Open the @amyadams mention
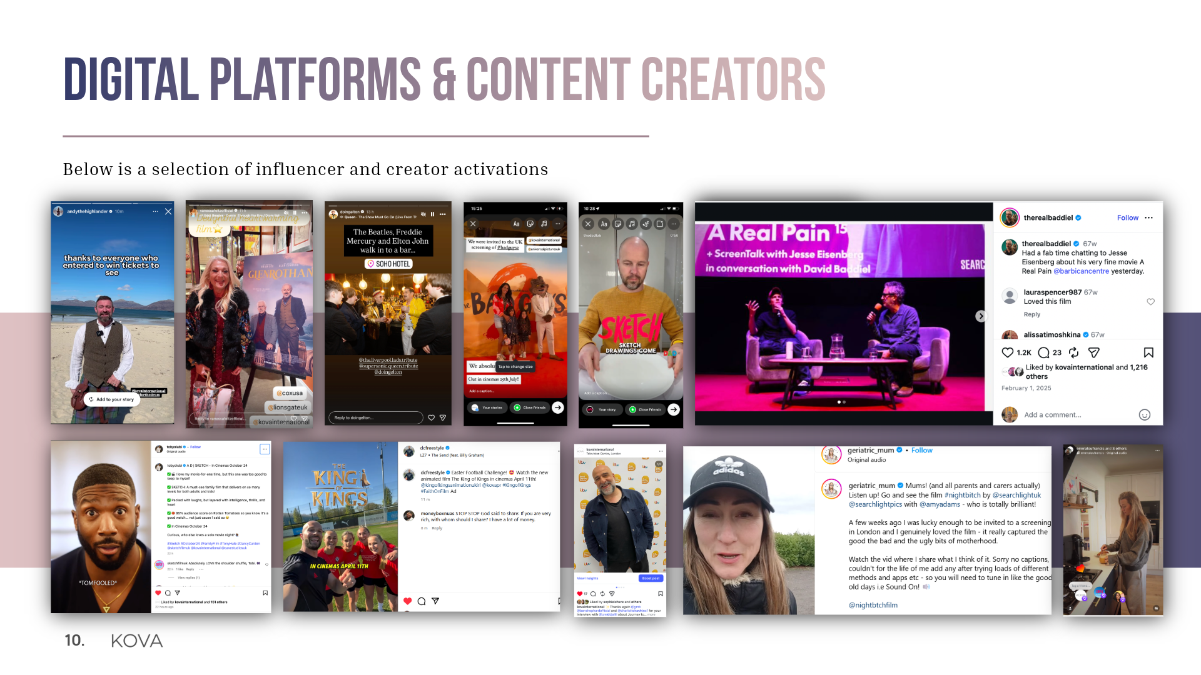The width and height of the screenshot is (1201, 675). [940, 504]
